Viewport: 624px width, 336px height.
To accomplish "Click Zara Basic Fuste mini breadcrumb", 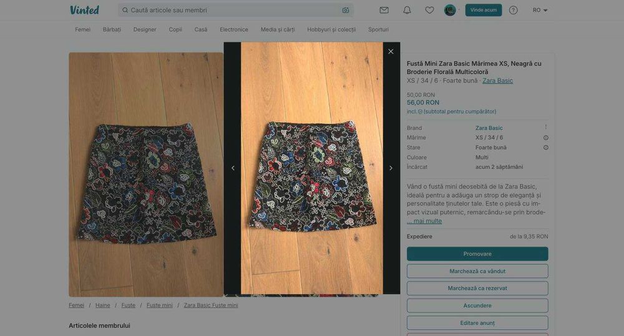I will click(x=211, y=305).
